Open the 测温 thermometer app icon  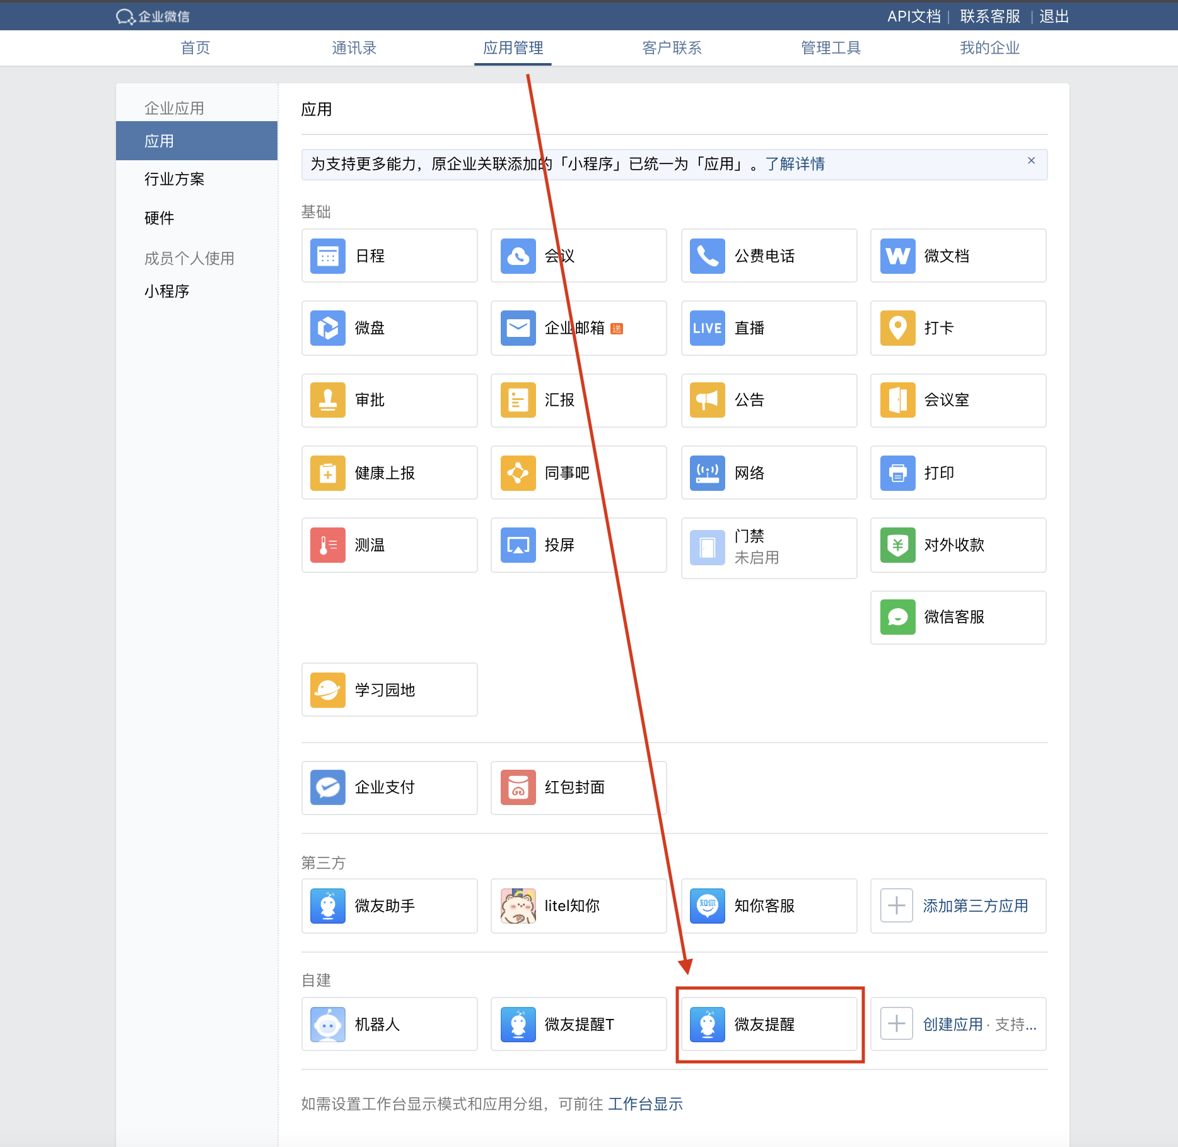[328, 545]
